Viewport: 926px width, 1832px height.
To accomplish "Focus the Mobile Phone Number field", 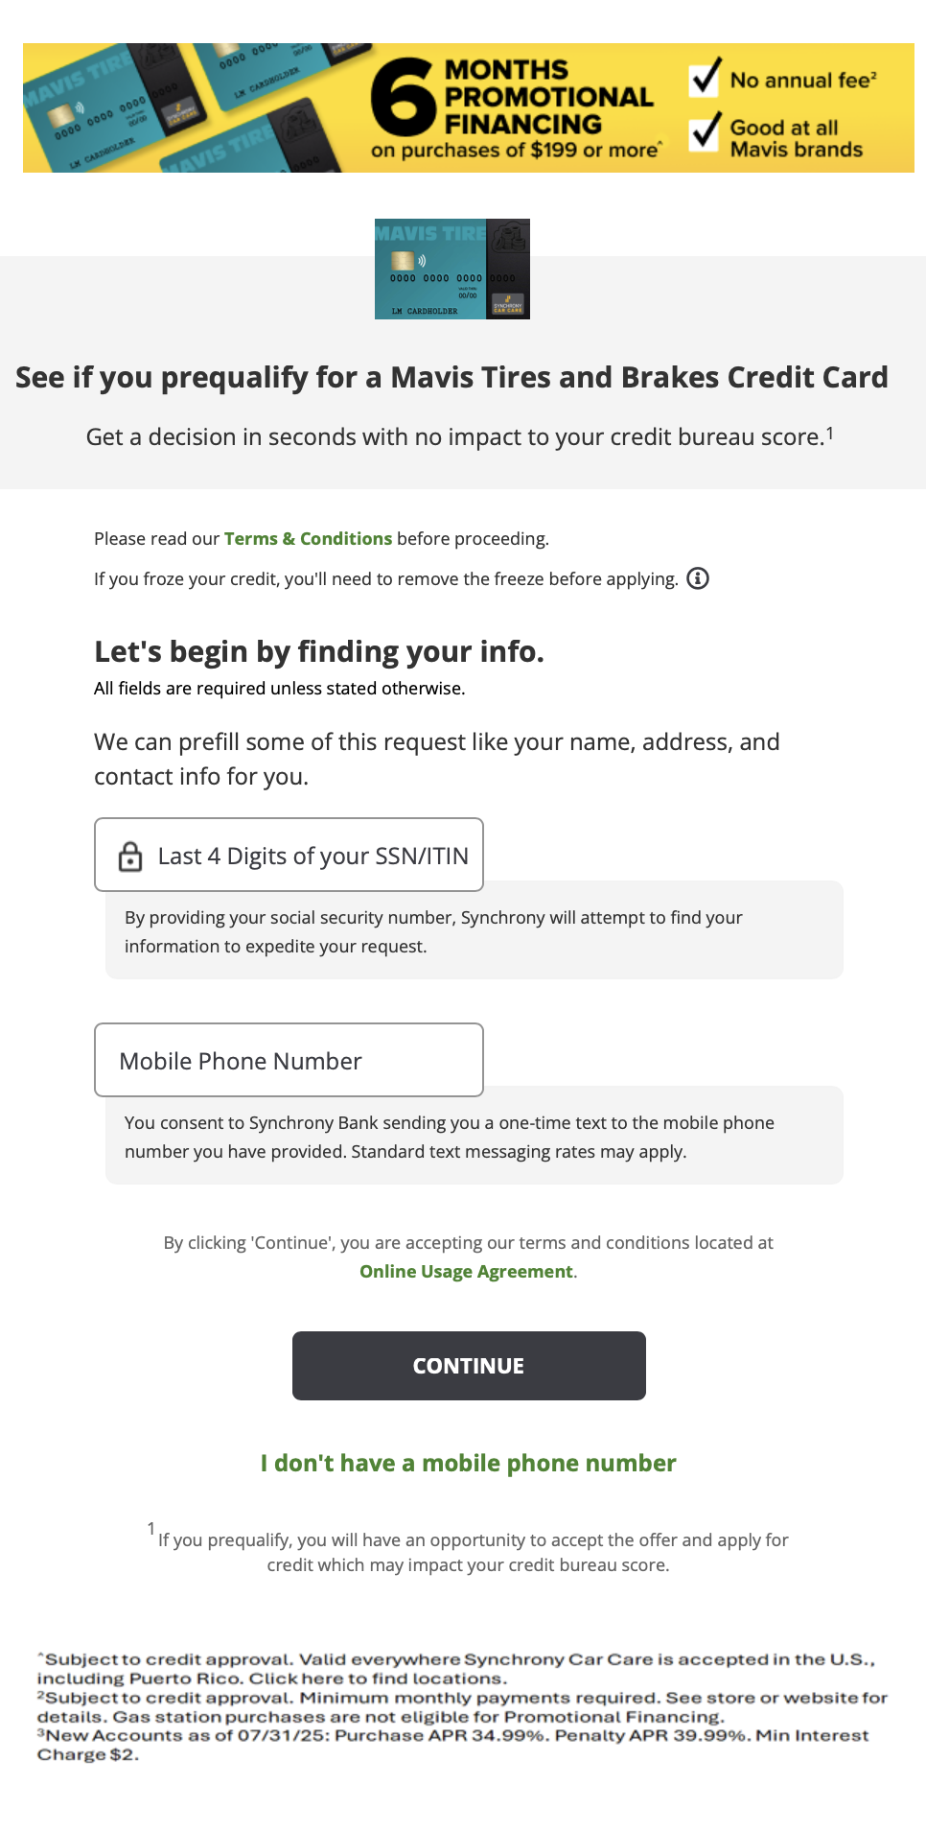I will point(289,1060).
